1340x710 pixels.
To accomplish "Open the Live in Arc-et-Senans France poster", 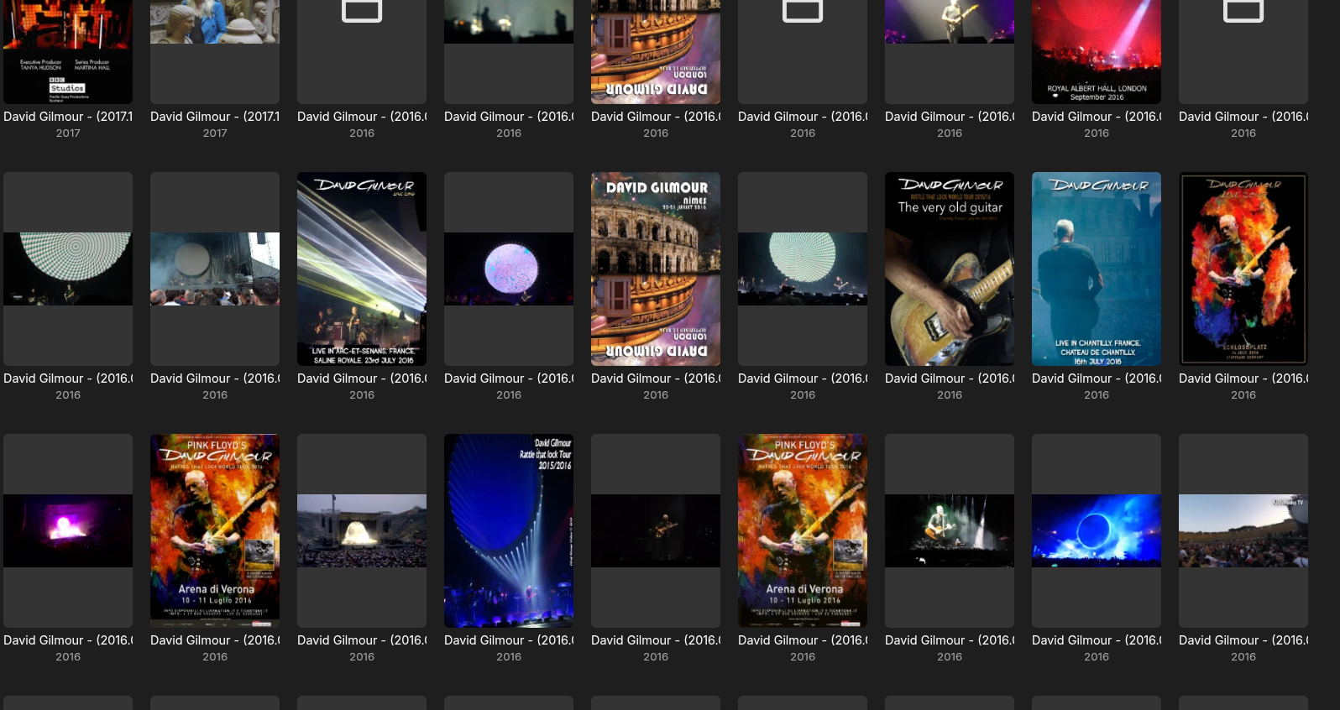I will 362,269.
